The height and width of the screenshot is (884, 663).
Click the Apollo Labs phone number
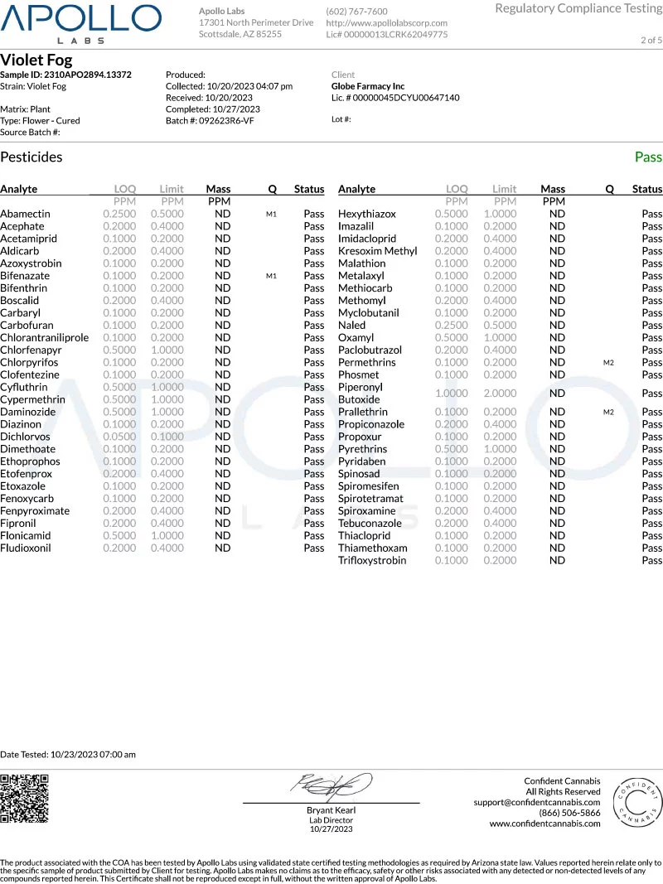(357, 12)
